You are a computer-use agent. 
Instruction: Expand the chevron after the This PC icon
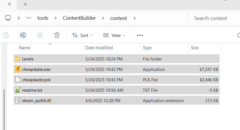click(x=19, y=18)
